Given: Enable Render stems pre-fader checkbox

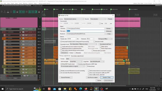Looking at the screenshot, I should (92, 51).
